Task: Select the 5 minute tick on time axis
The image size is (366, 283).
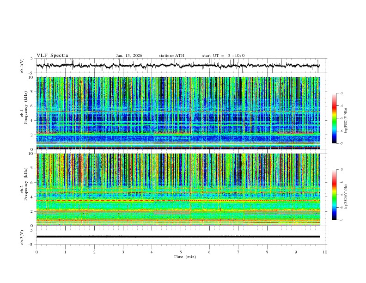Action: coord(181,252)
